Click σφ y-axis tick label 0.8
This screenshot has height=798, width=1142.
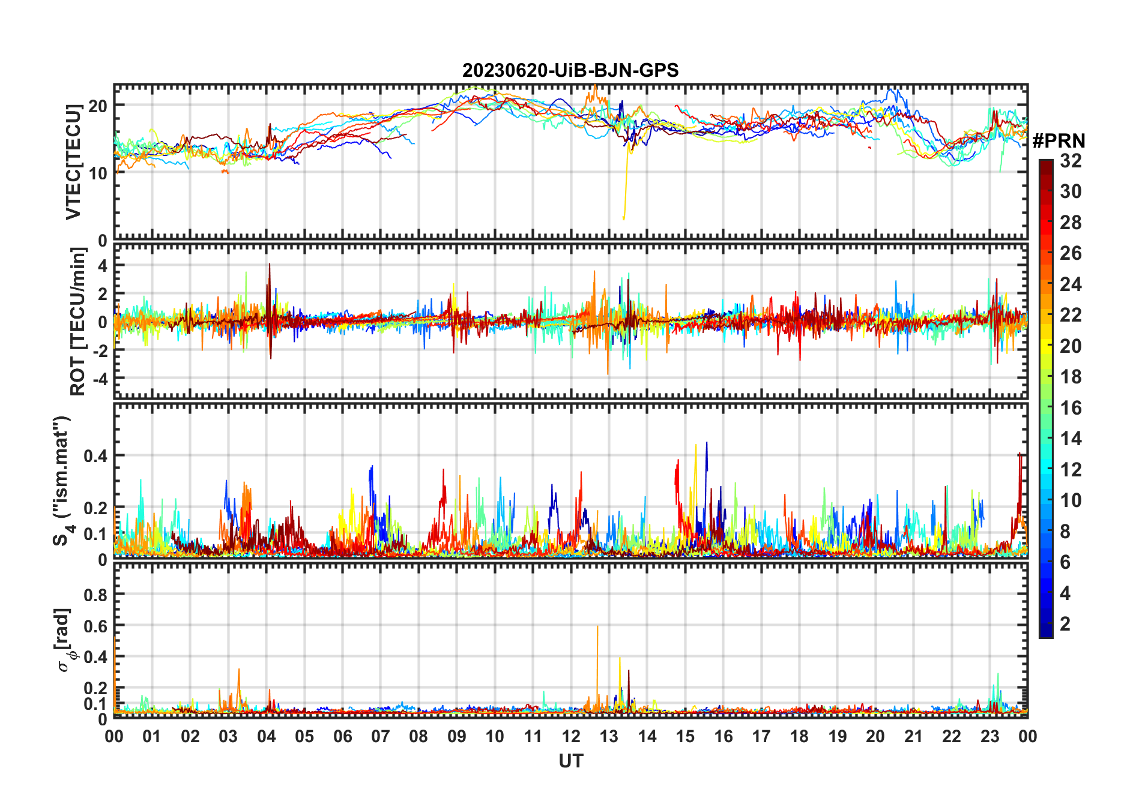tap(95, 595)
